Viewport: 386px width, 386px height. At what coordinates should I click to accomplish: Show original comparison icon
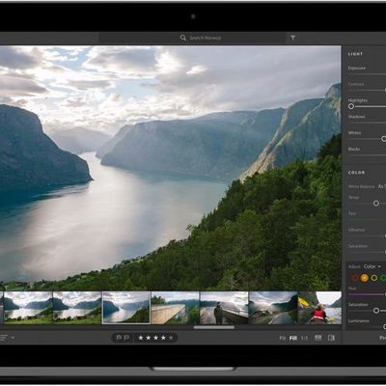pyautogui.click(x=331, y=338)
